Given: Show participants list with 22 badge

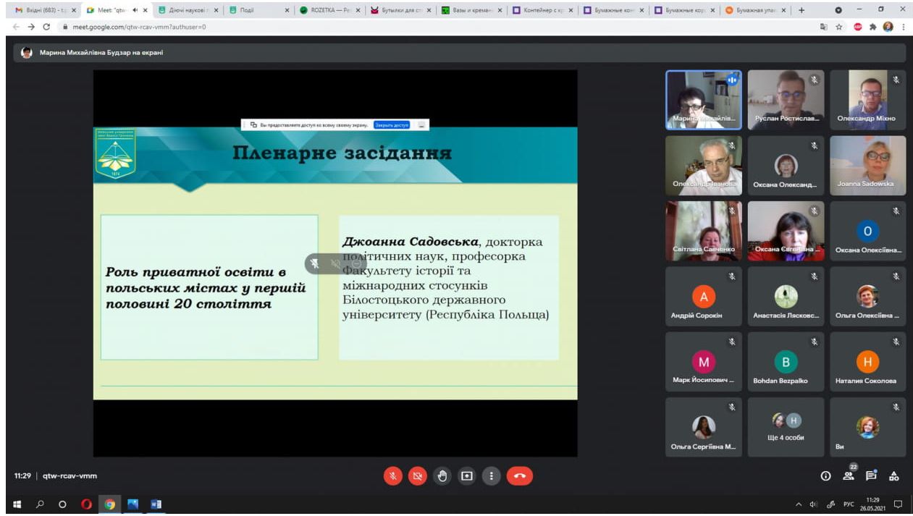Looking at the screenshot, I should point(849,475).
